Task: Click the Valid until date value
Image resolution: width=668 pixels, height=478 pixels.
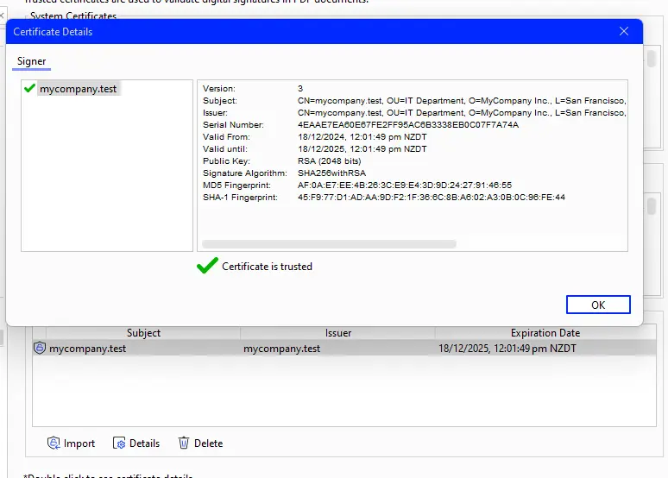Action: coord(362,149)
